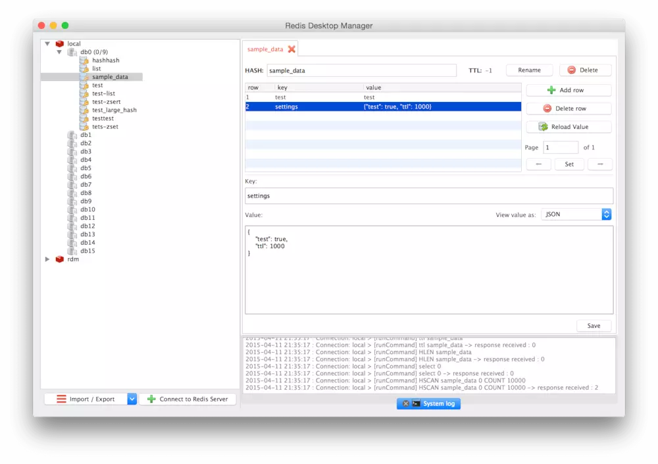Click the Page number input field

click(x=561, y=147)
